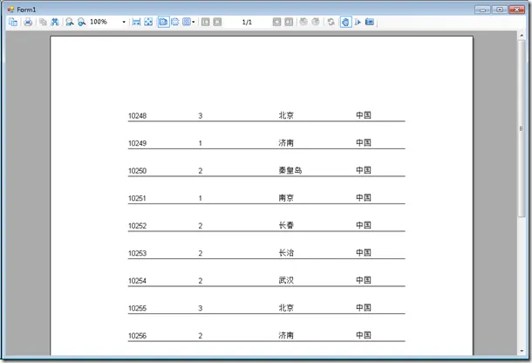The image size is (532, 363).
Task: Click the Fit Whole Page icon
Action: click(x=148, y=22)
